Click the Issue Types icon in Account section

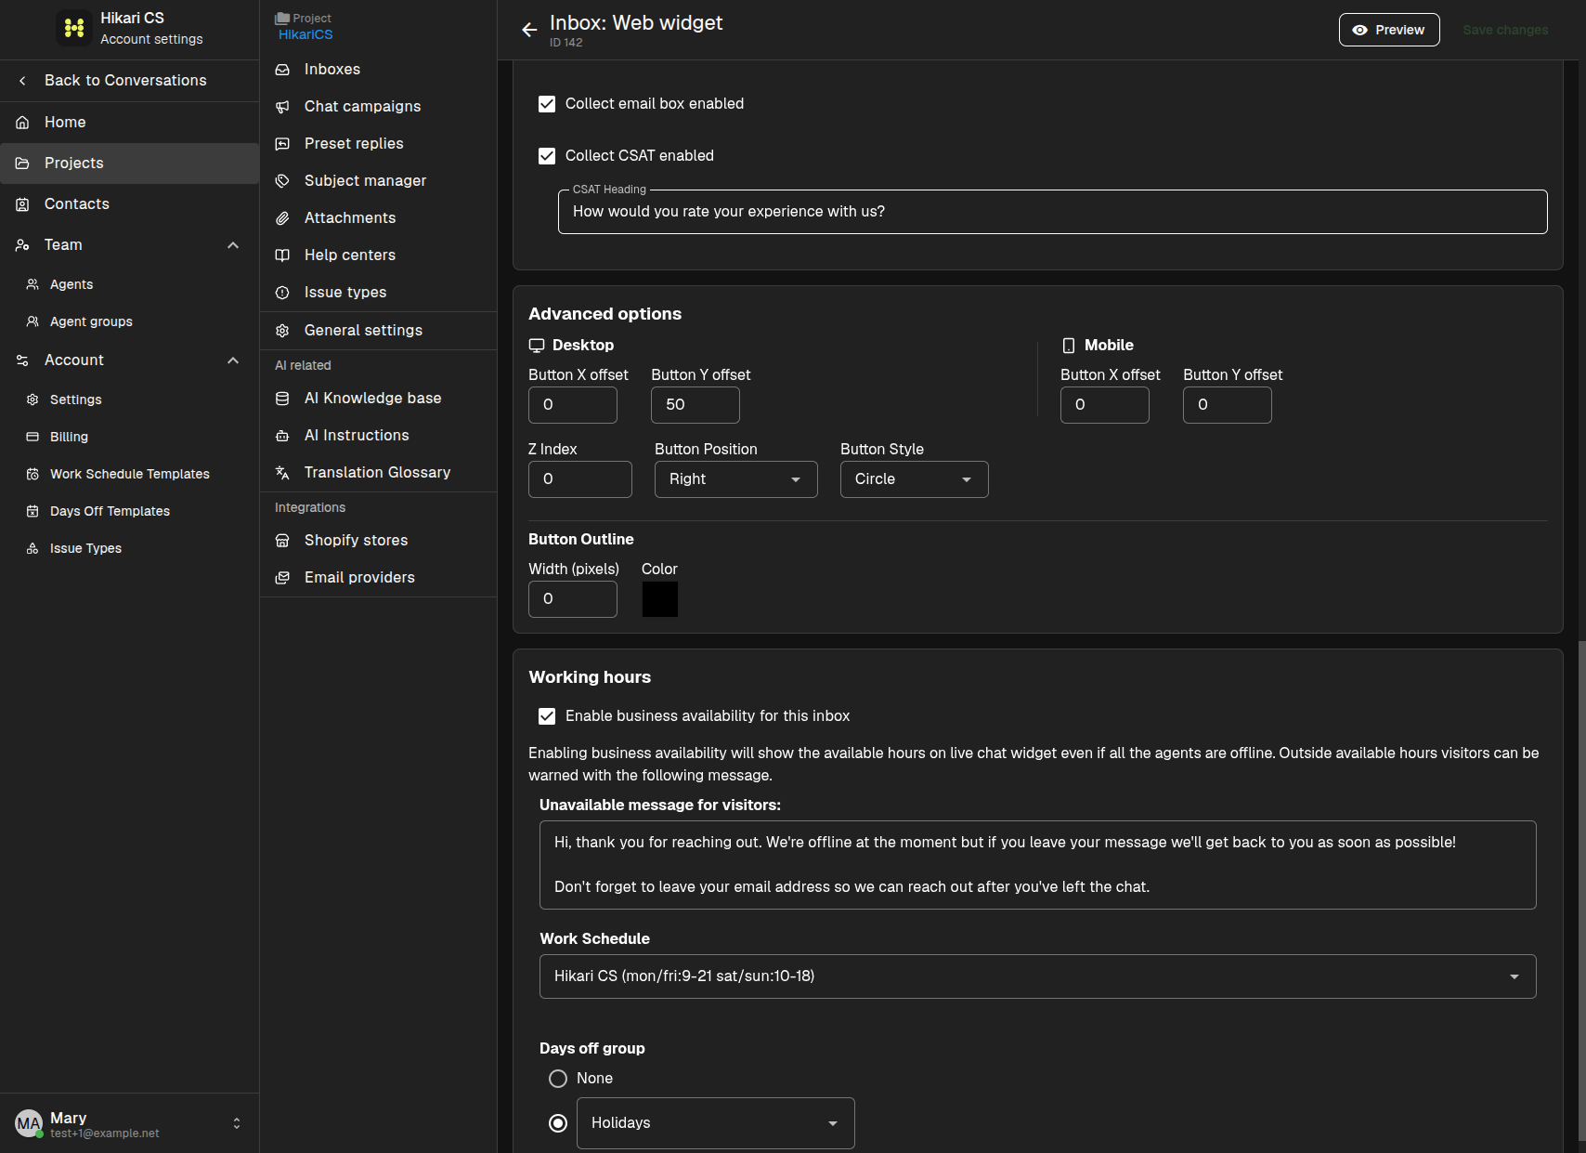[x=32, y=548]
